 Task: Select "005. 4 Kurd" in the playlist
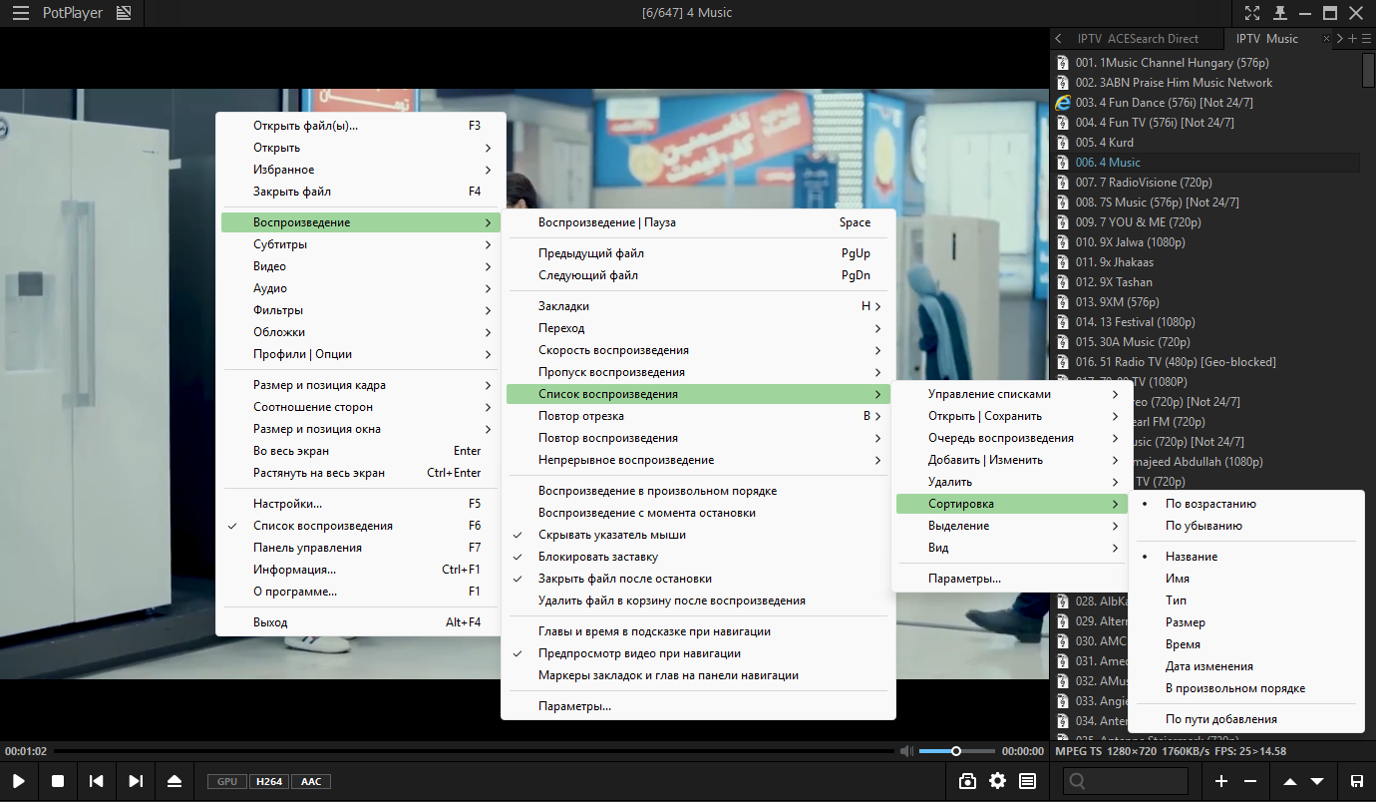pos(1104,143)
